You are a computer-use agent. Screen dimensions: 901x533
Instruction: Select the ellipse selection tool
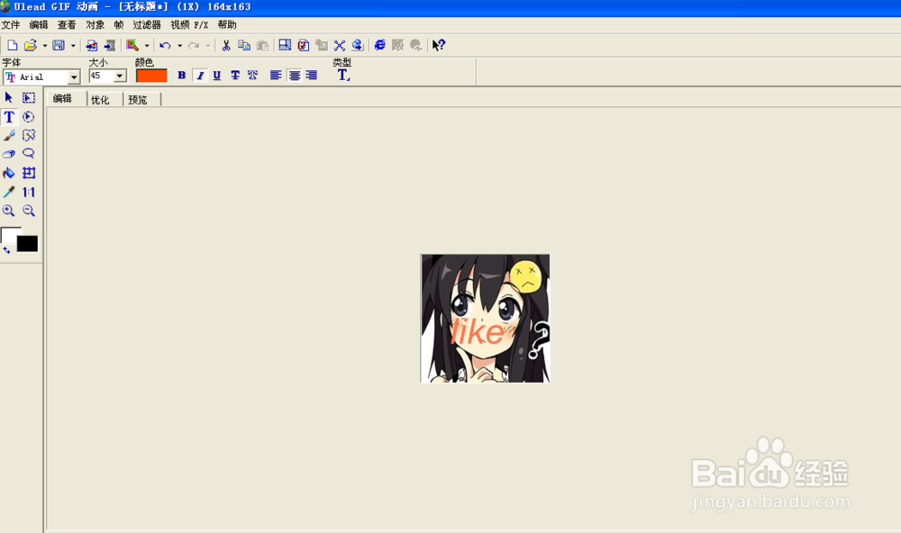click(x=28, y=117)
